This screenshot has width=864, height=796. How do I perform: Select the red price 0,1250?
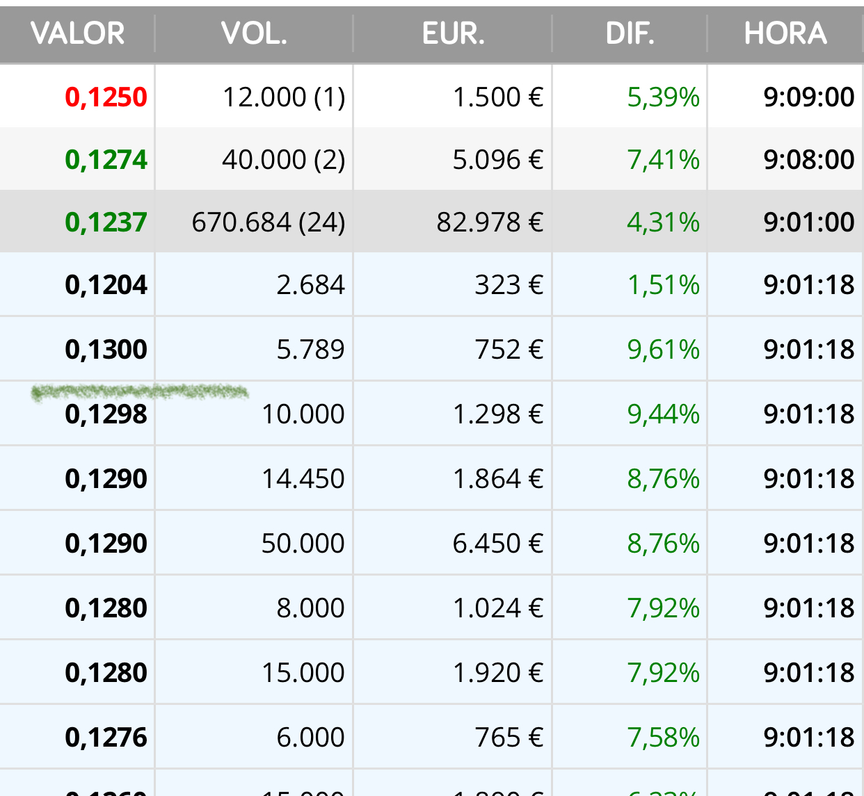[106, 97]
